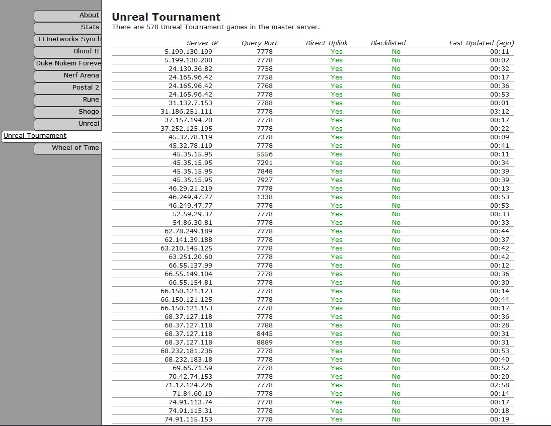Click the Last Updated (ago) column header

(x=482, y=43)
